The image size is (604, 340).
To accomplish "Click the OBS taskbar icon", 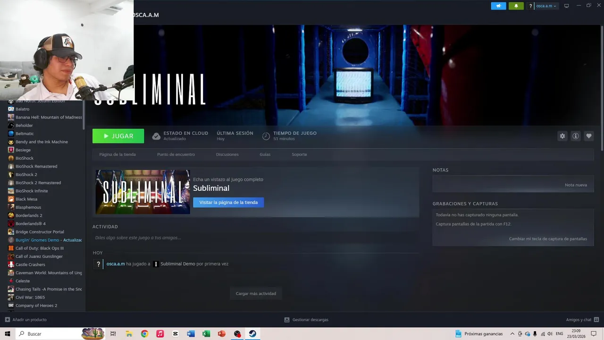I will 237,334.
